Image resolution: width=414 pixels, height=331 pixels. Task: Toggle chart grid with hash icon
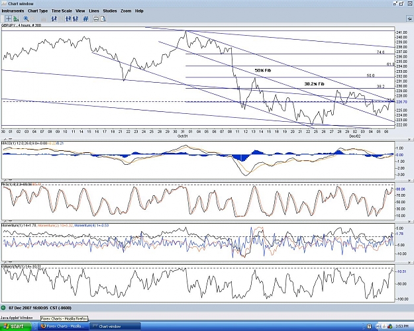(x=85, y=19)
